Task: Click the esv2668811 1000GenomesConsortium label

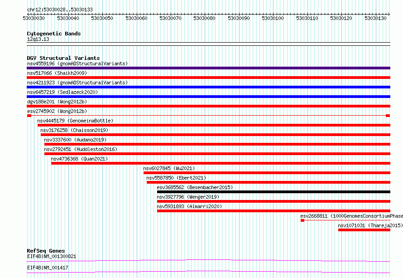Action: (x=351, y=216)
